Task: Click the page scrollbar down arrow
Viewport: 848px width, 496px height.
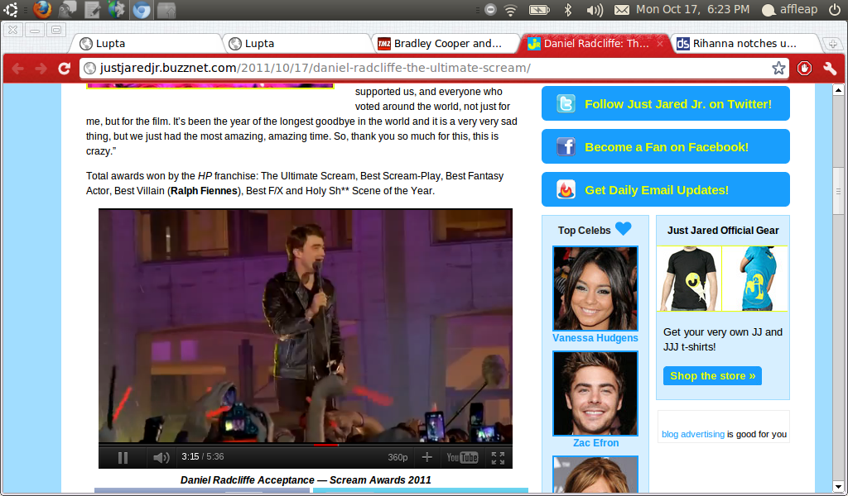Action: pyautogui.click(x=838, y=487)
